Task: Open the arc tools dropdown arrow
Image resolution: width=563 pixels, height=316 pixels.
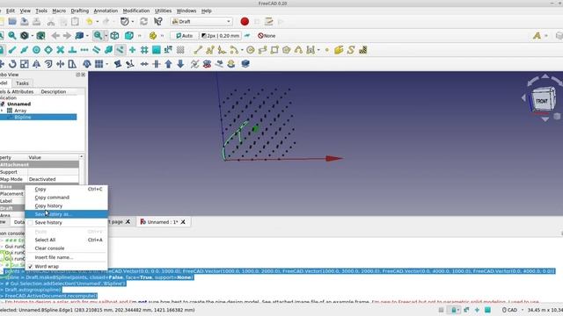Action: coord(242,50)
